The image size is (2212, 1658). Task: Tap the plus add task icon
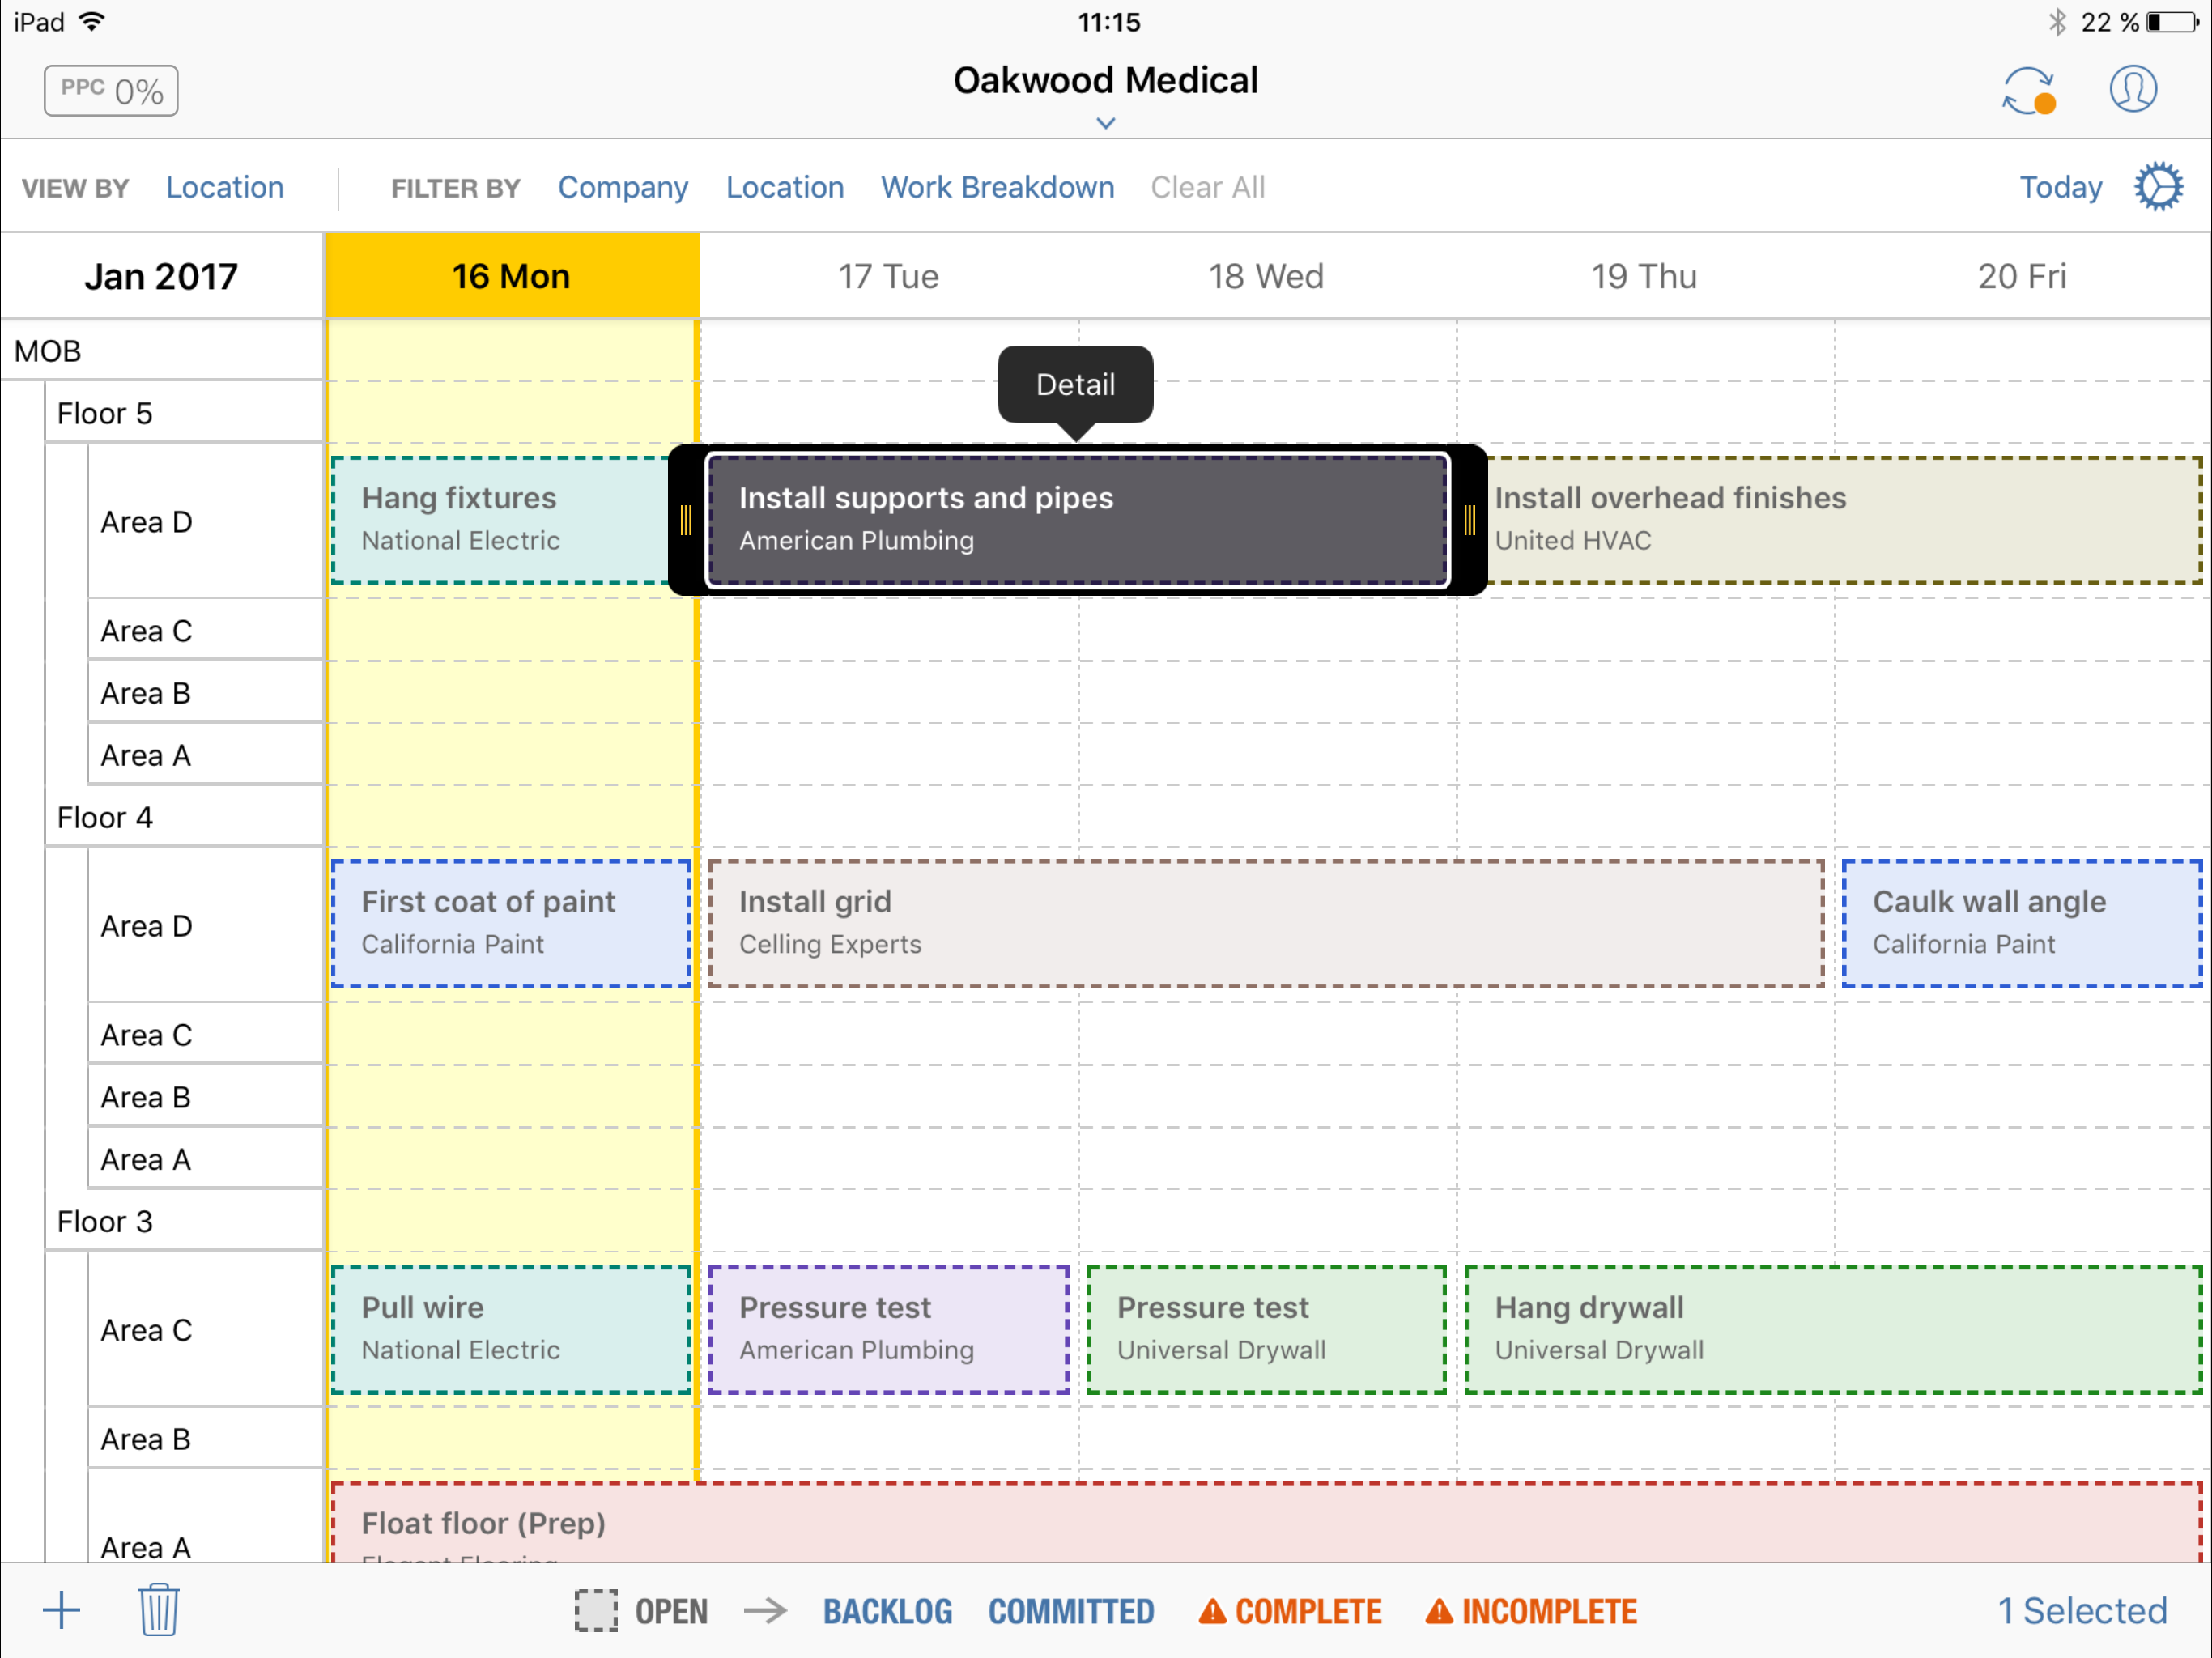click(x=61, y=1610)
